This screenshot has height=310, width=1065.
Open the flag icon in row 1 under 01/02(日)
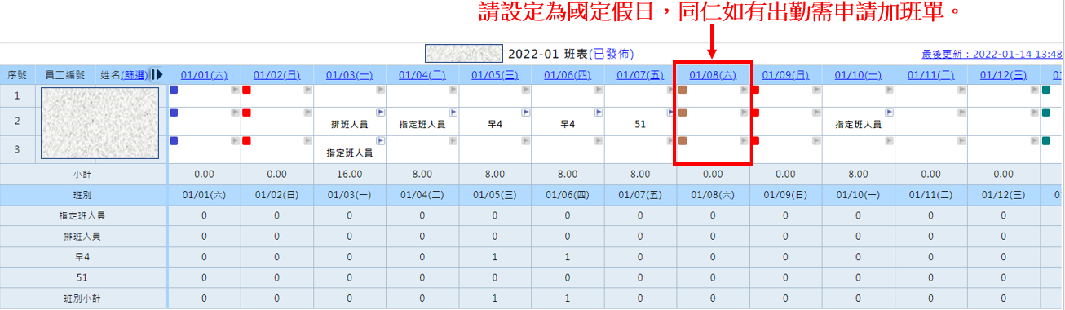(307, 90)
